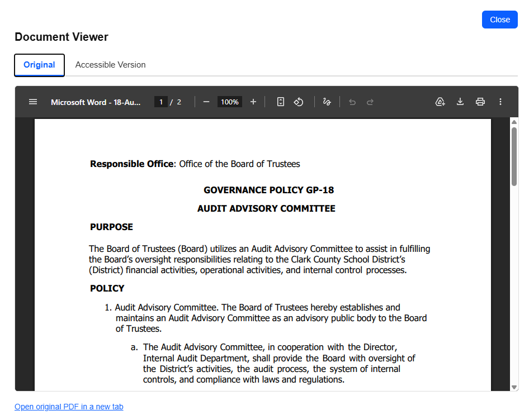Open the PDF more actions menu
This screenshot has height=420, width=529.
500,102
